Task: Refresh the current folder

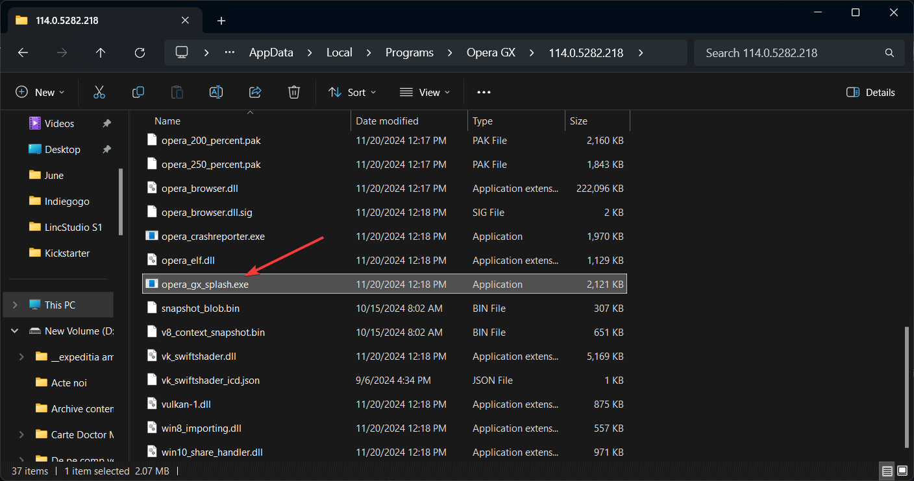Action: pyautogui.click(x=140, y=53)
